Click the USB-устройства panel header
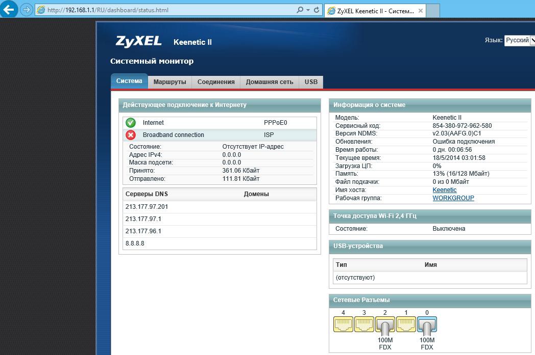Screen dimensions: 535x355 pos(430,246)
